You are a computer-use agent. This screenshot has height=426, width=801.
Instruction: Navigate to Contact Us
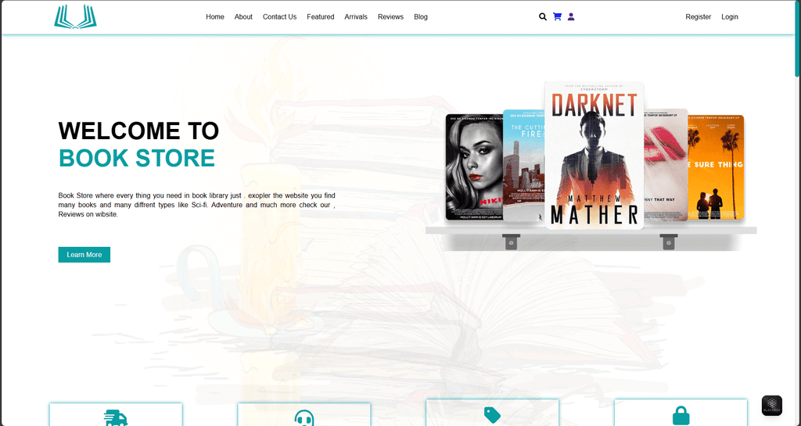279,16
